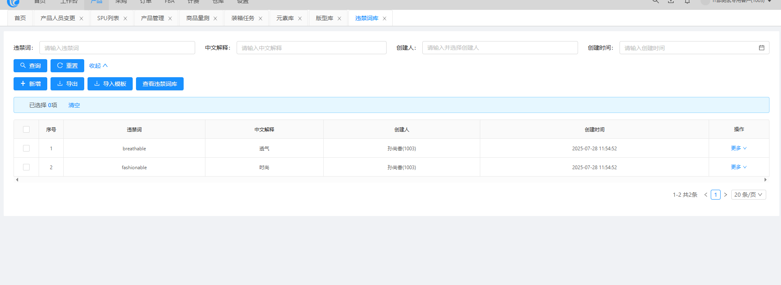Switch to the 版型库 tab
Viewport: 781px width, 285px height.
(x=325, y=18)
